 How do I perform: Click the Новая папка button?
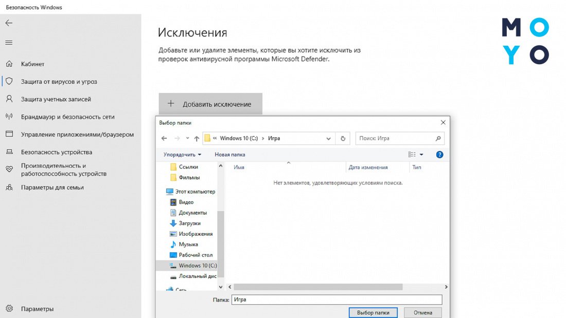(230, 155)
